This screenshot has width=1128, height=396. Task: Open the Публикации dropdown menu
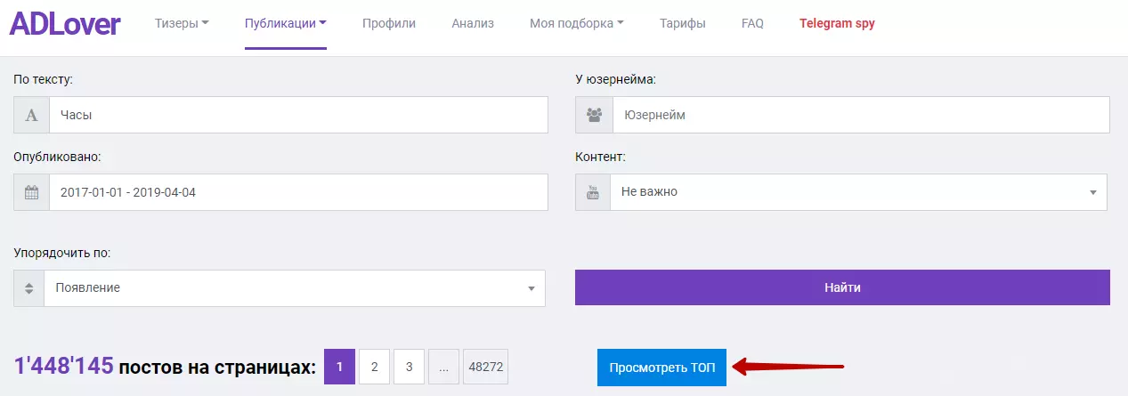pyautogui.click(x=286, y=24)
